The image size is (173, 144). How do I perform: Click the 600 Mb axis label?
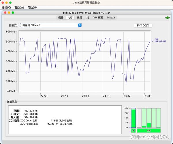coord(10,32)
